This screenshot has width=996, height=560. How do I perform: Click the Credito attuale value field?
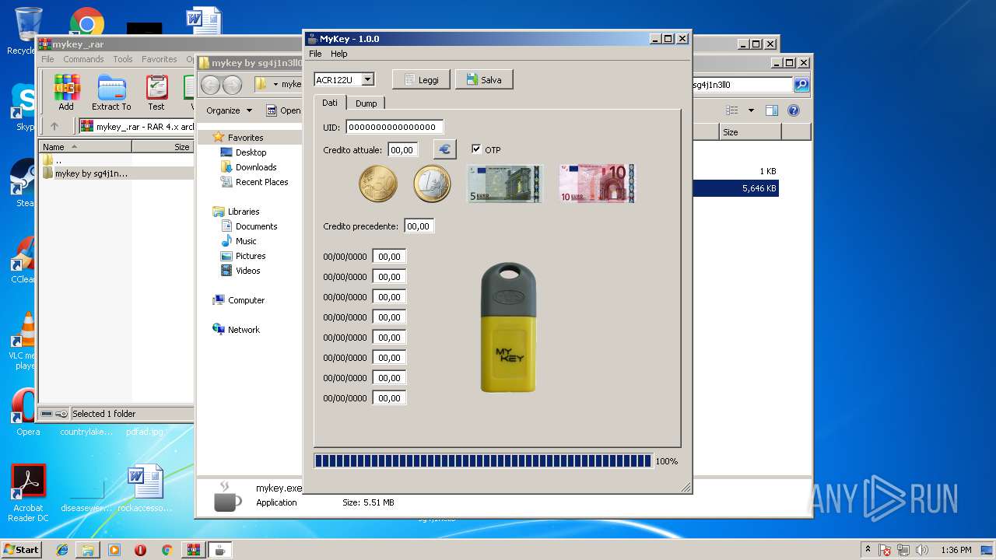click(403, 149)
